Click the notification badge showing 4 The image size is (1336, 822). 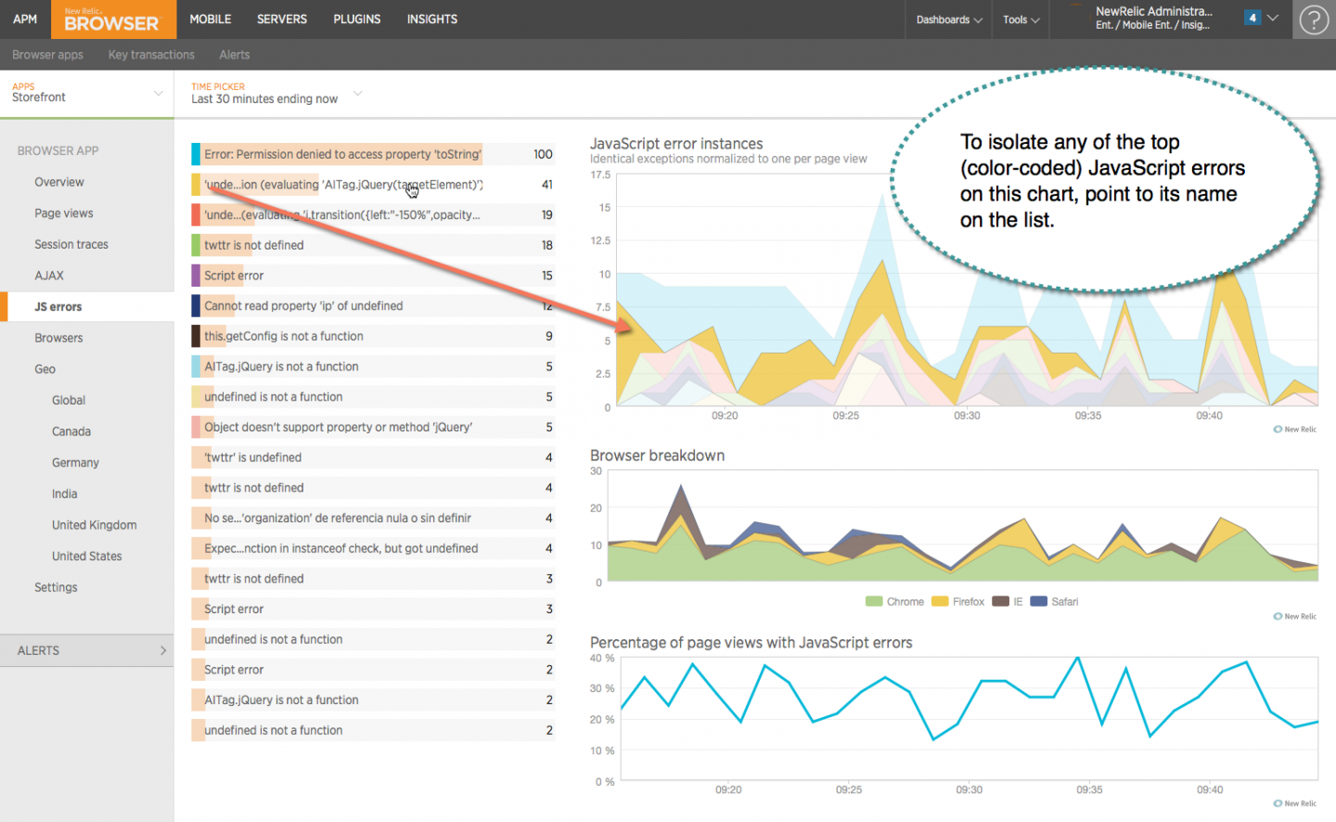tap(1252, 18)
